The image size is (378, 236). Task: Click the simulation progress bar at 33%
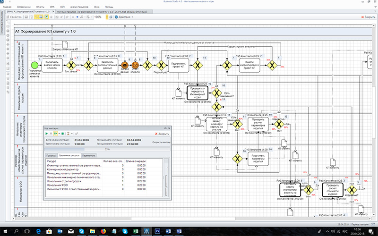point(107,149)
